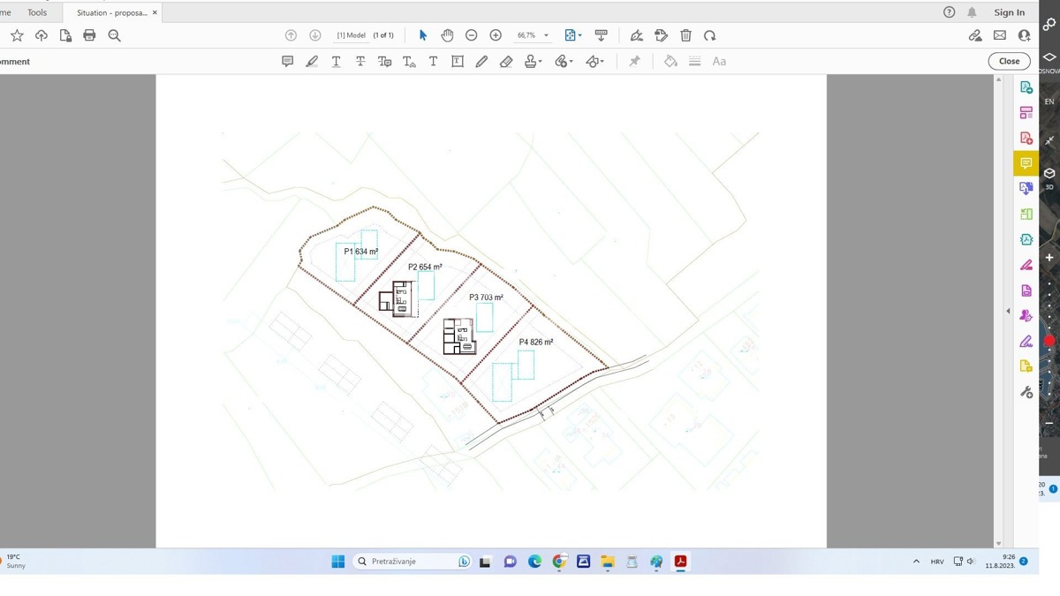Open the Tools tab

[37, 12]
